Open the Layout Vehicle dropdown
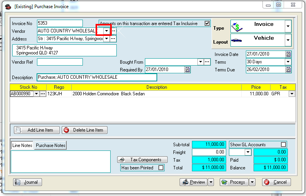306x196 pixels. pos(288,40)
